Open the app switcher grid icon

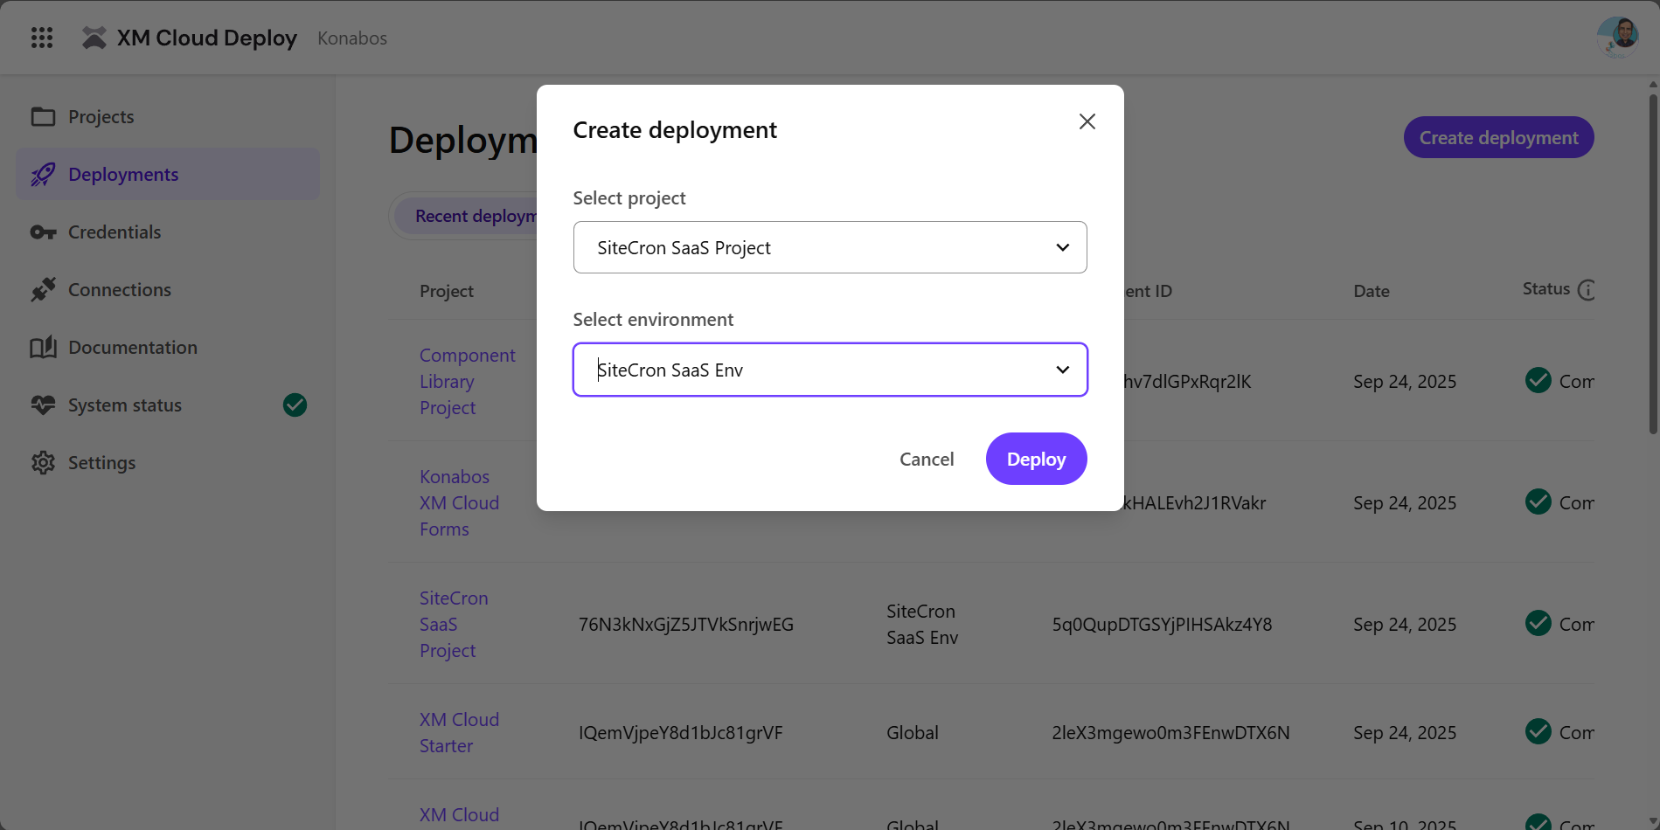(42, 38)
